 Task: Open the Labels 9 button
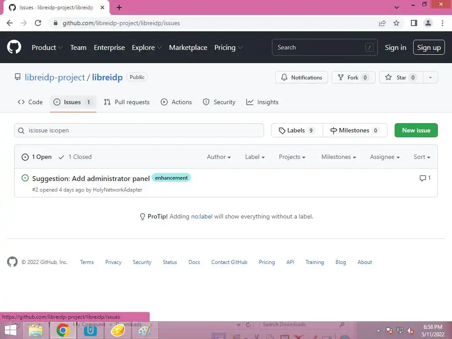[x=297, y=130]
